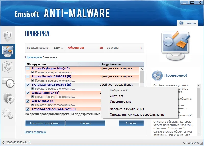This screenshot has width=204, height=146.
Task: Click scroll-down arrow of help text panel
Action: click(x=199, y=134)
